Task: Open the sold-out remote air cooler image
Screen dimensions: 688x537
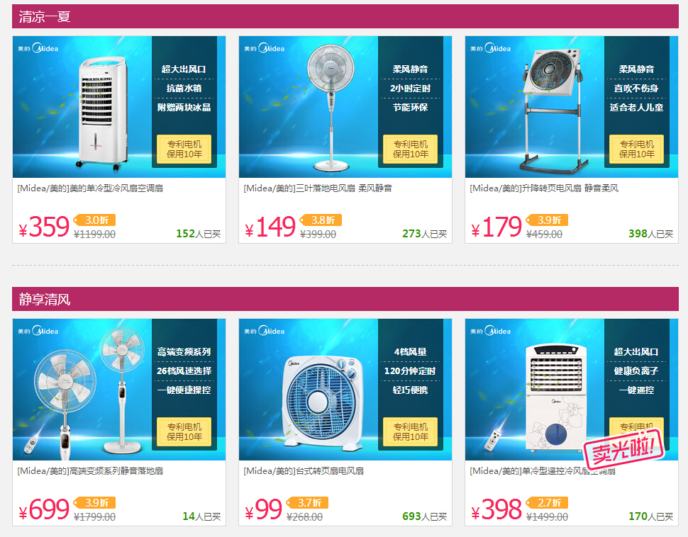Action: pyautogui.click(x=572, y=390)
